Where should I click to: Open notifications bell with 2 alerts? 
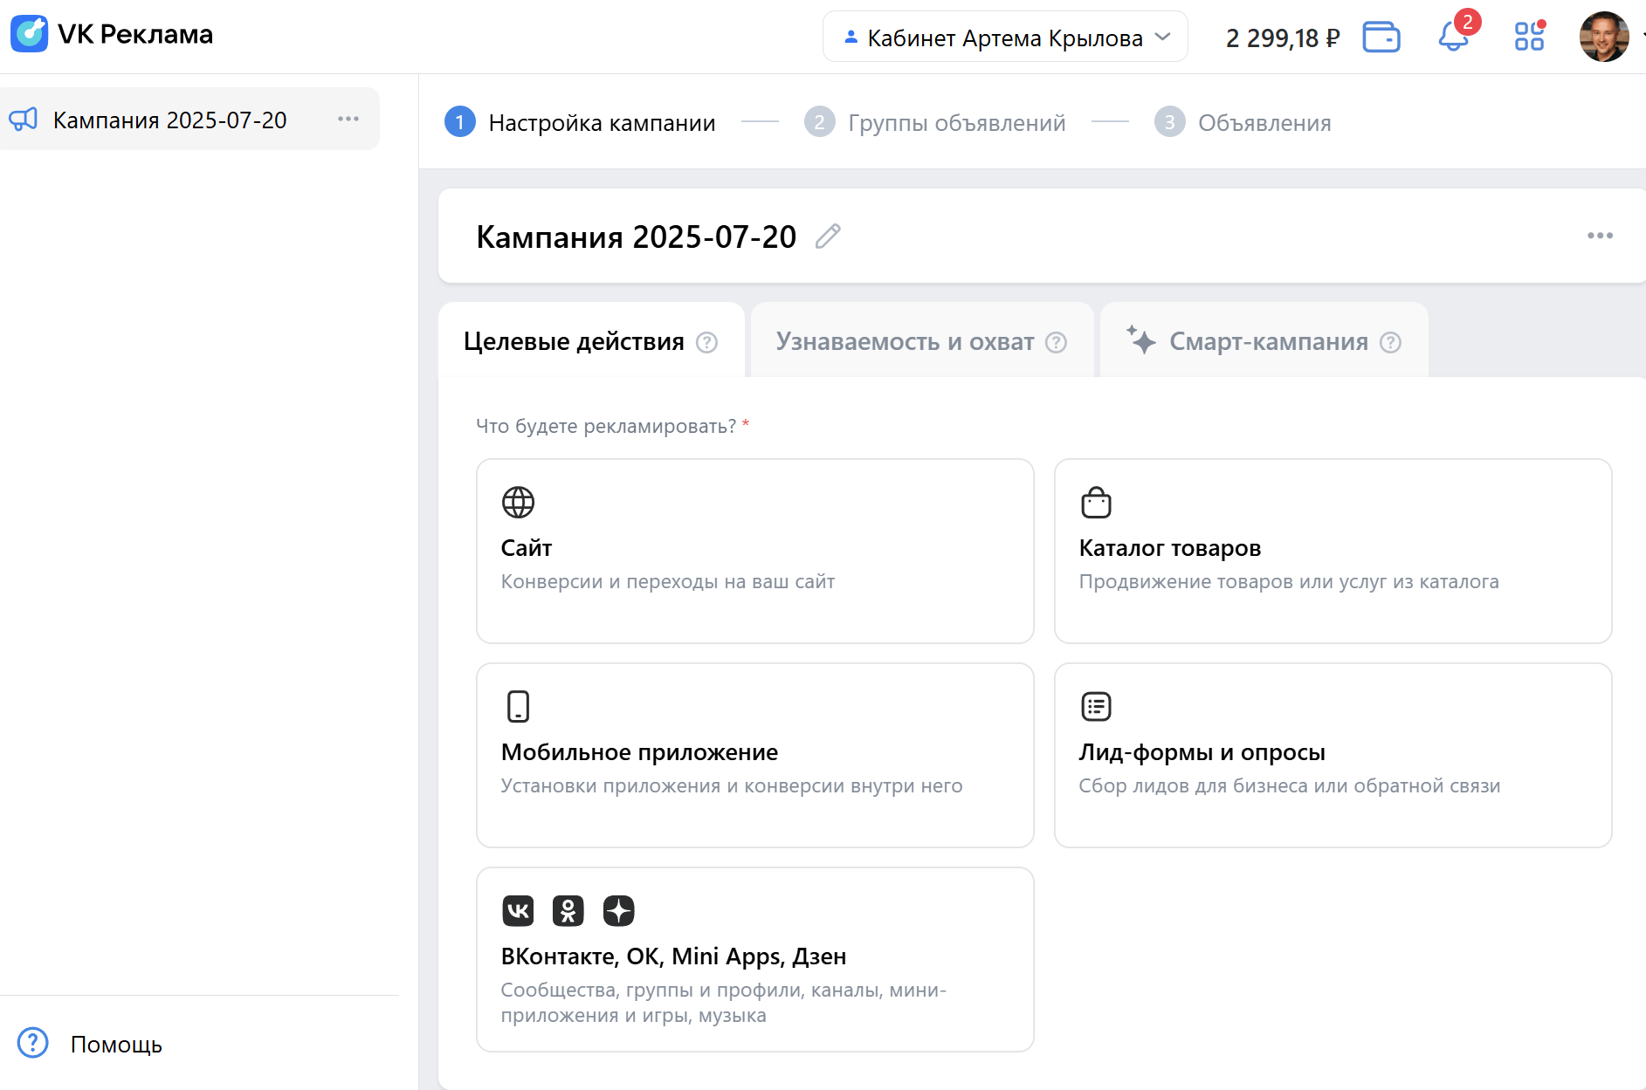click(1453, 37)
